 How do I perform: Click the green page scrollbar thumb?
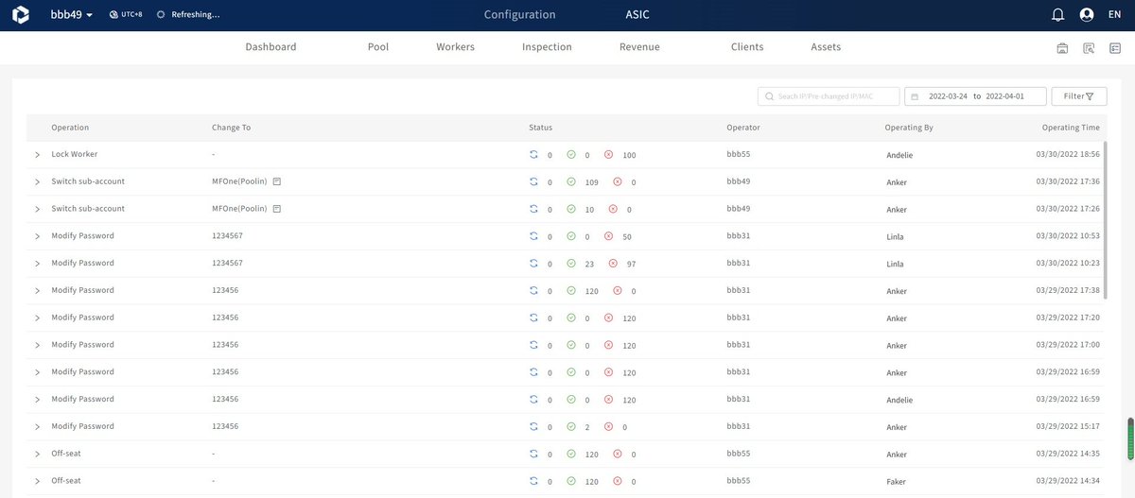click(x=1128, y=438)
